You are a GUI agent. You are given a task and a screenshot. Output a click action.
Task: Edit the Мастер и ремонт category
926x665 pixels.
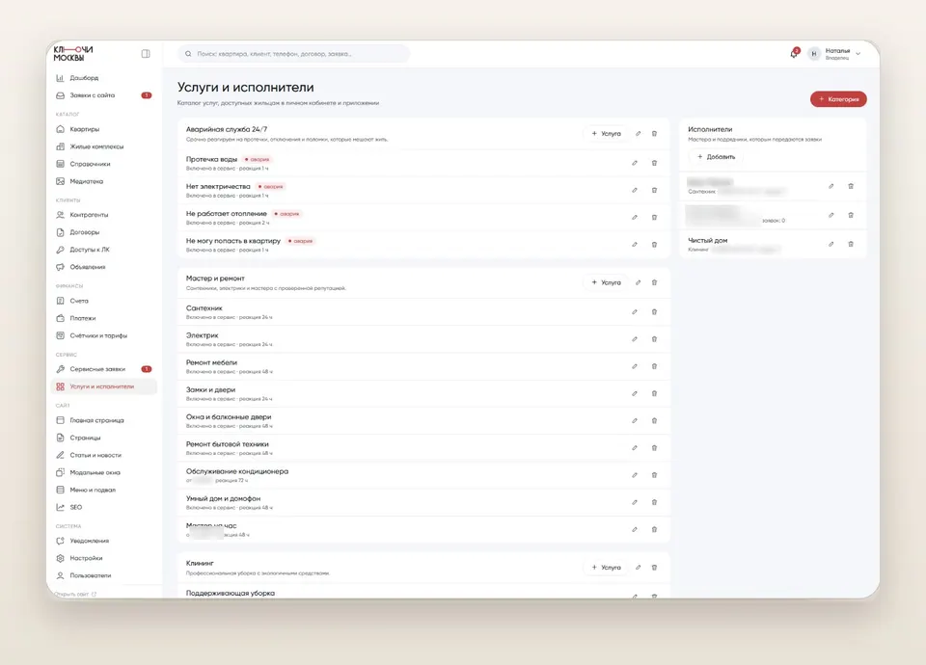click(x=638, y=282)
